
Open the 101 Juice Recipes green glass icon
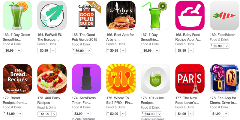pos(155,79)
